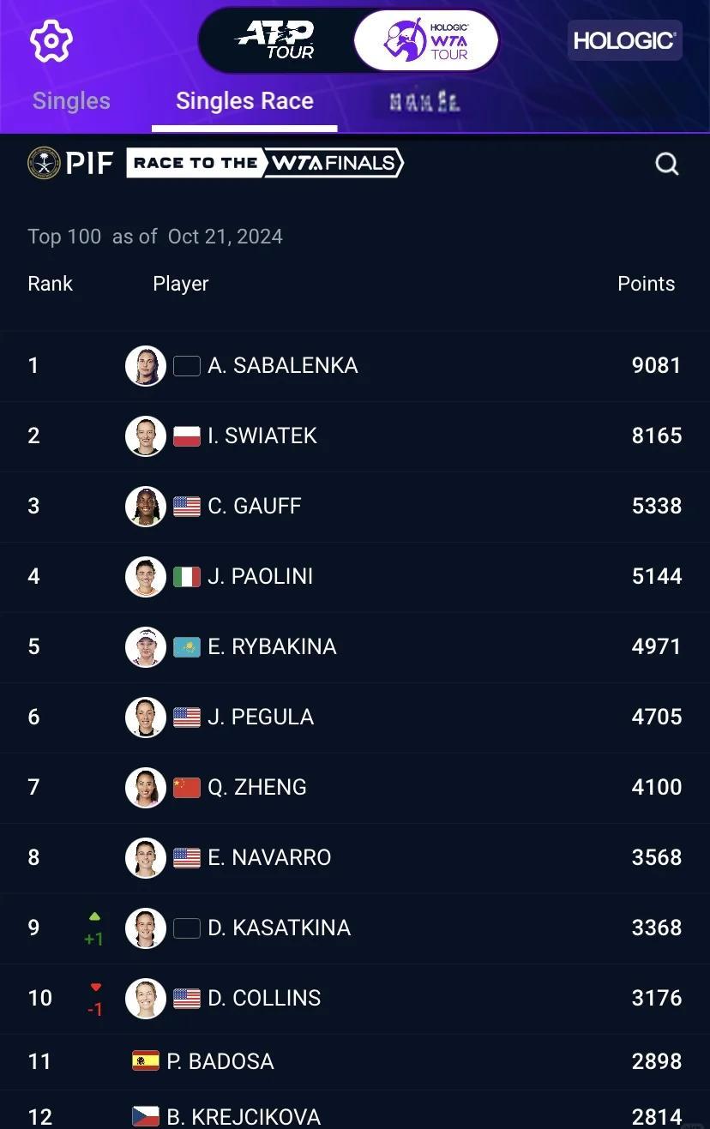Click the search magnifier icon
The width and height of the screenshot is (710, 1129).
click(x=666, y=164)
